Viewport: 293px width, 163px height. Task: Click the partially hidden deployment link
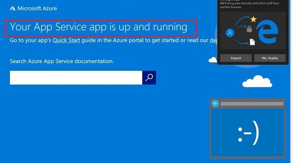(214, 40)
